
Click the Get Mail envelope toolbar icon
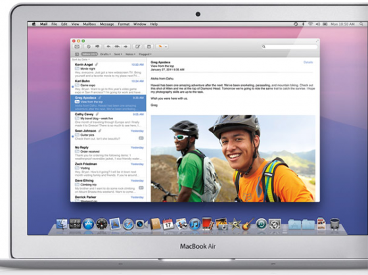77,47
